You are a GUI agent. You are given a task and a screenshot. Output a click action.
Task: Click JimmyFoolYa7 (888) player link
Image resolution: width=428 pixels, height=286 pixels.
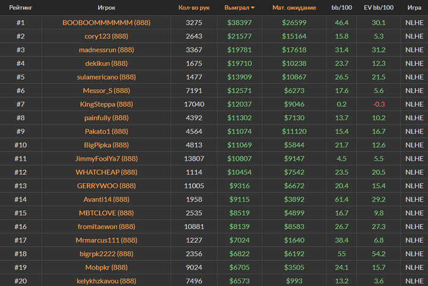(106, 159)
